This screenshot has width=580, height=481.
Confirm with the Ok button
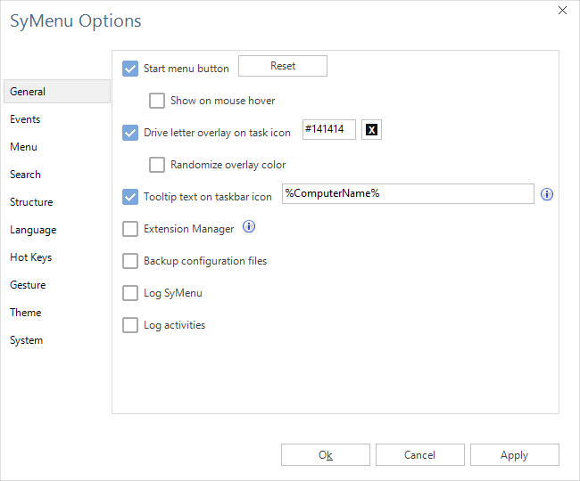tap(326, 455)
